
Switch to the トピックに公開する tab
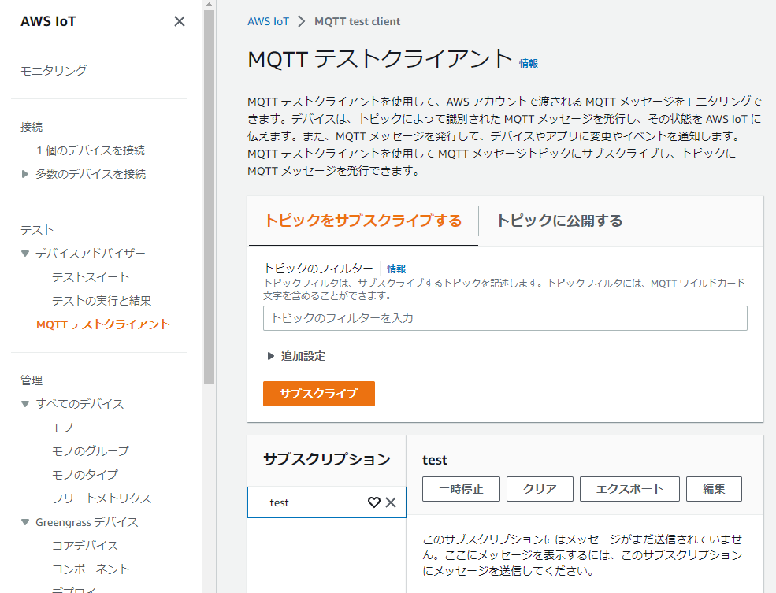coord(559,221)
